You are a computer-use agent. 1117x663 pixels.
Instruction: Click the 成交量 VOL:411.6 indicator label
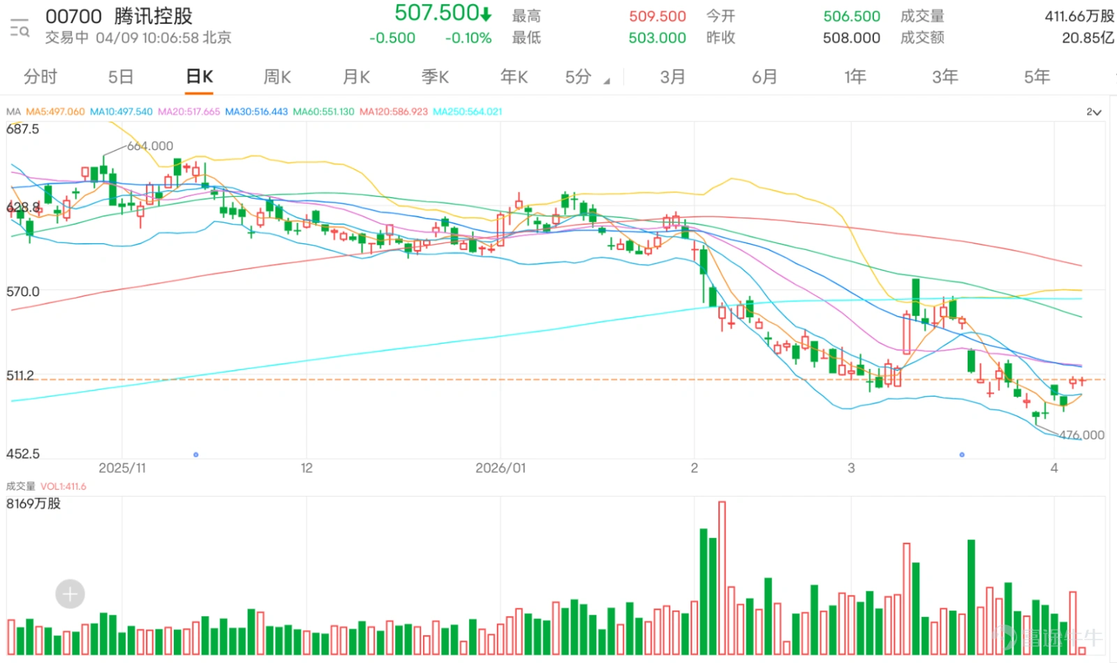(x=46, y=486)
